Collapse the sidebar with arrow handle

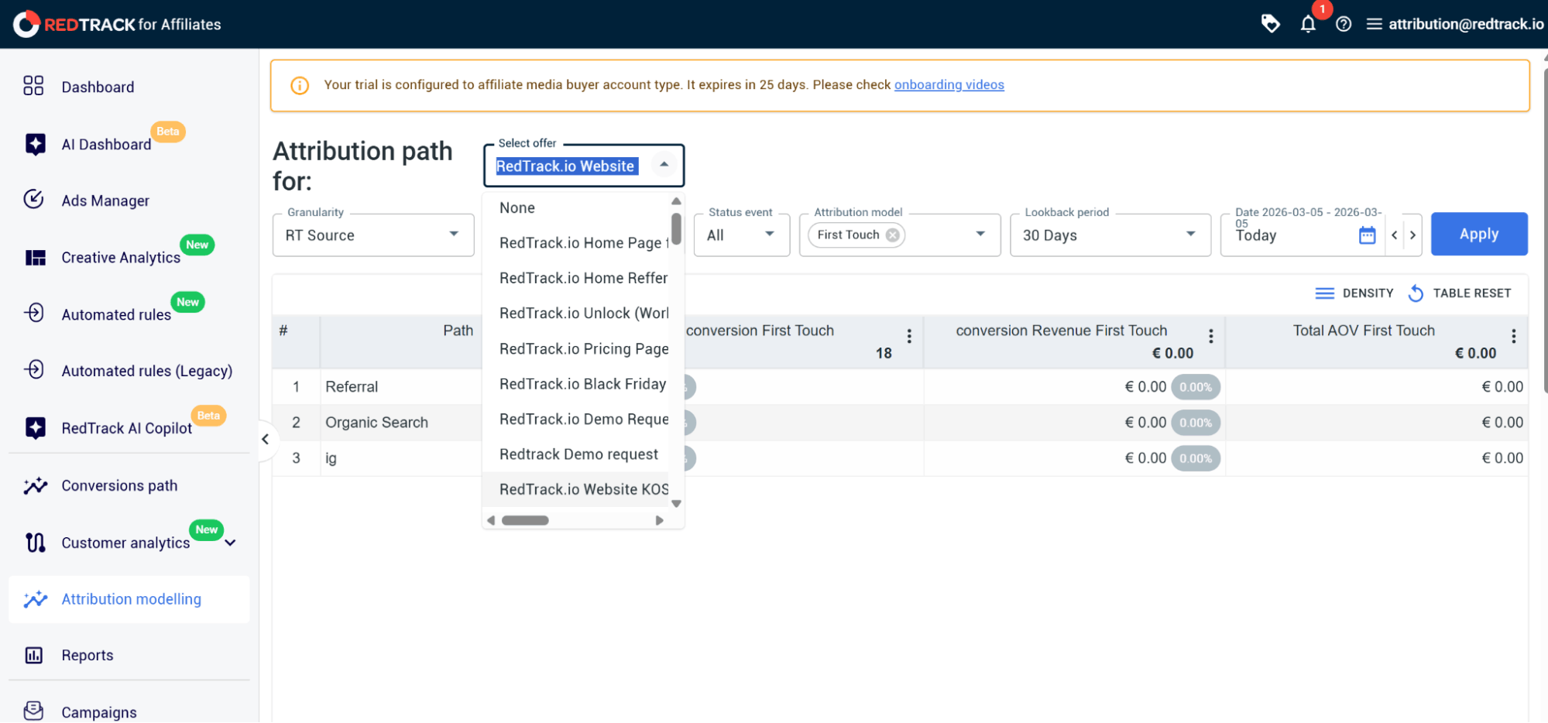(x=266, y=439)
